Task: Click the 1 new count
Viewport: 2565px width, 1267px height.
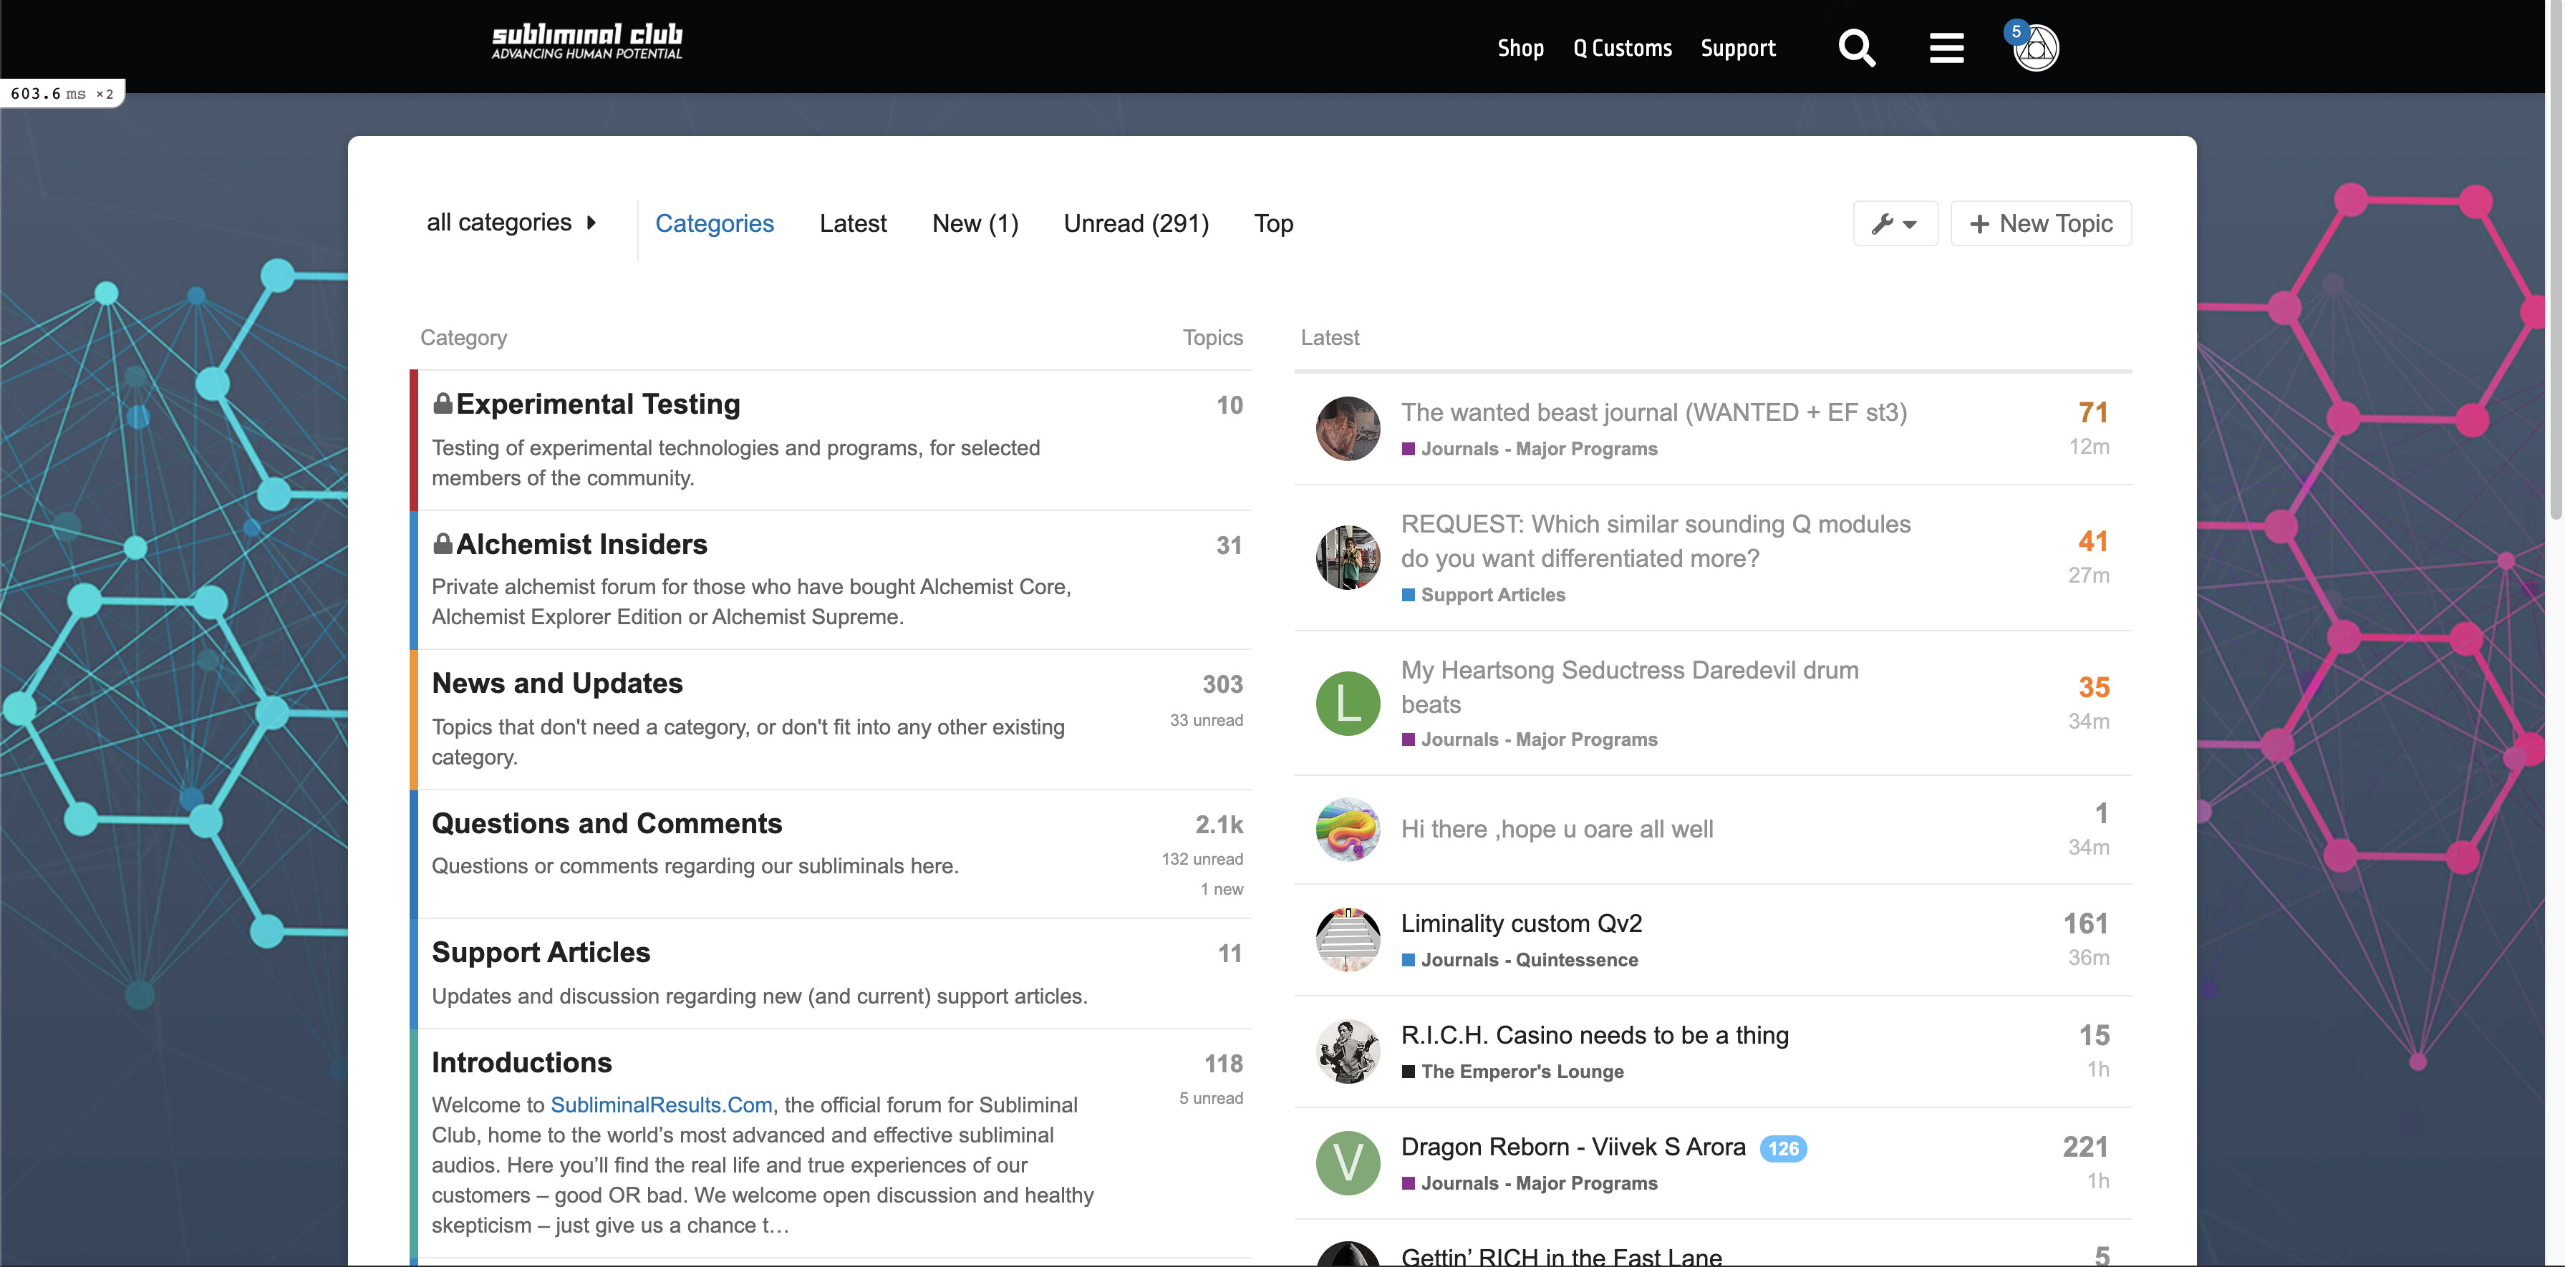Action: point(1222,889)
